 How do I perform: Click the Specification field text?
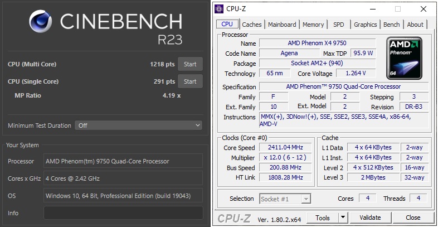(x=344, y=86)
